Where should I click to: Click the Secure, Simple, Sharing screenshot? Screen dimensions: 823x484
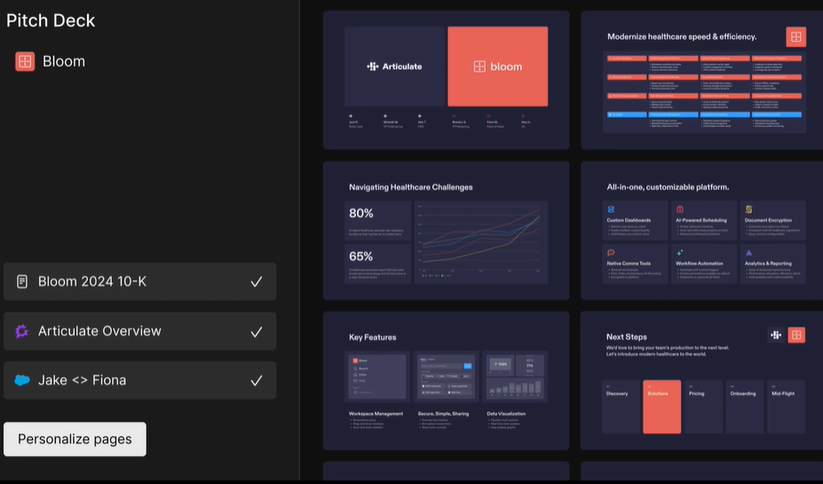point(447,377)
